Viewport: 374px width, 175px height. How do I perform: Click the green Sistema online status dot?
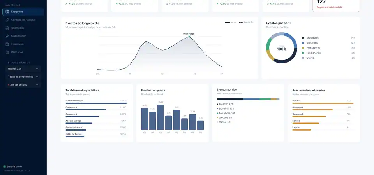coord(5,166)
